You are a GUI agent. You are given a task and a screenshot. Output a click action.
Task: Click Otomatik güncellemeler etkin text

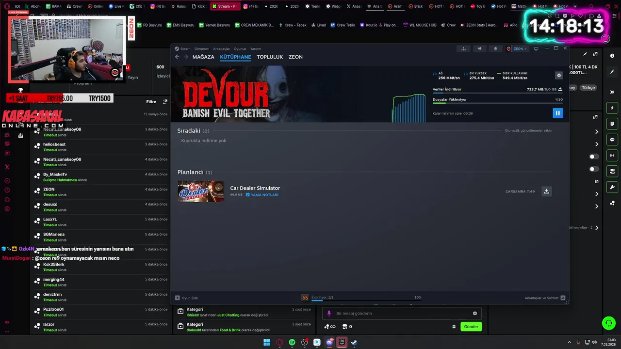[528, 130]
